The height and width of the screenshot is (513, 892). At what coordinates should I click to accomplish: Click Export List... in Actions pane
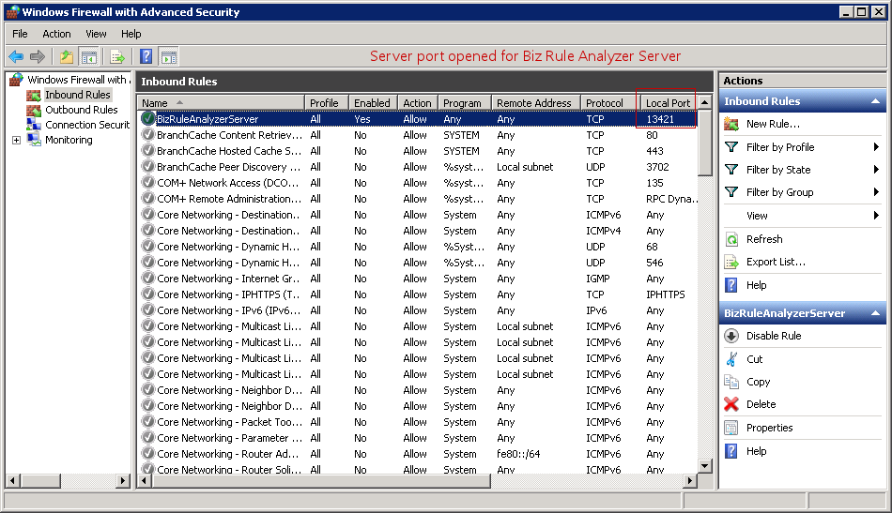coord(776,262)
